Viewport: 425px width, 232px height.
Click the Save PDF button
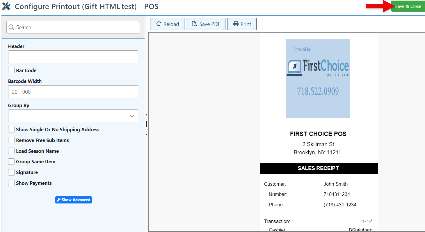(206, 24)
